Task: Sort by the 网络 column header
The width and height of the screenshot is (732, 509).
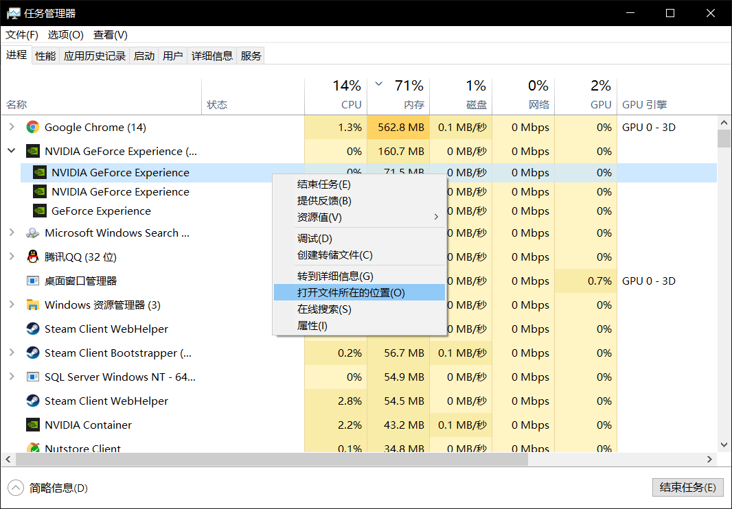Action: coord(523,96)
